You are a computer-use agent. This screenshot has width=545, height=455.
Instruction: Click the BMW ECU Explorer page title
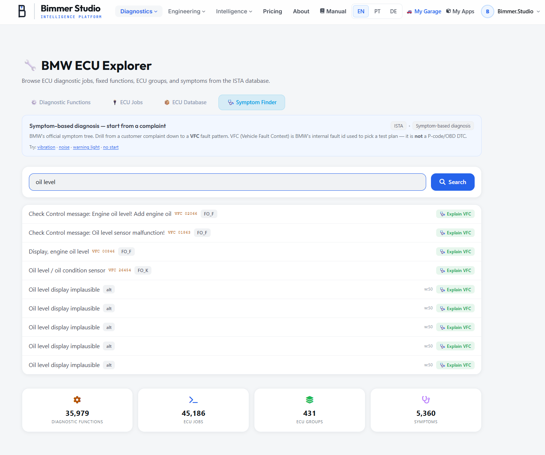tap(96, 65)
